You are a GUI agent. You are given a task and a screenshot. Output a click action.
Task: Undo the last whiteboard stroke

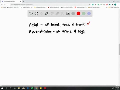(31, 13)
